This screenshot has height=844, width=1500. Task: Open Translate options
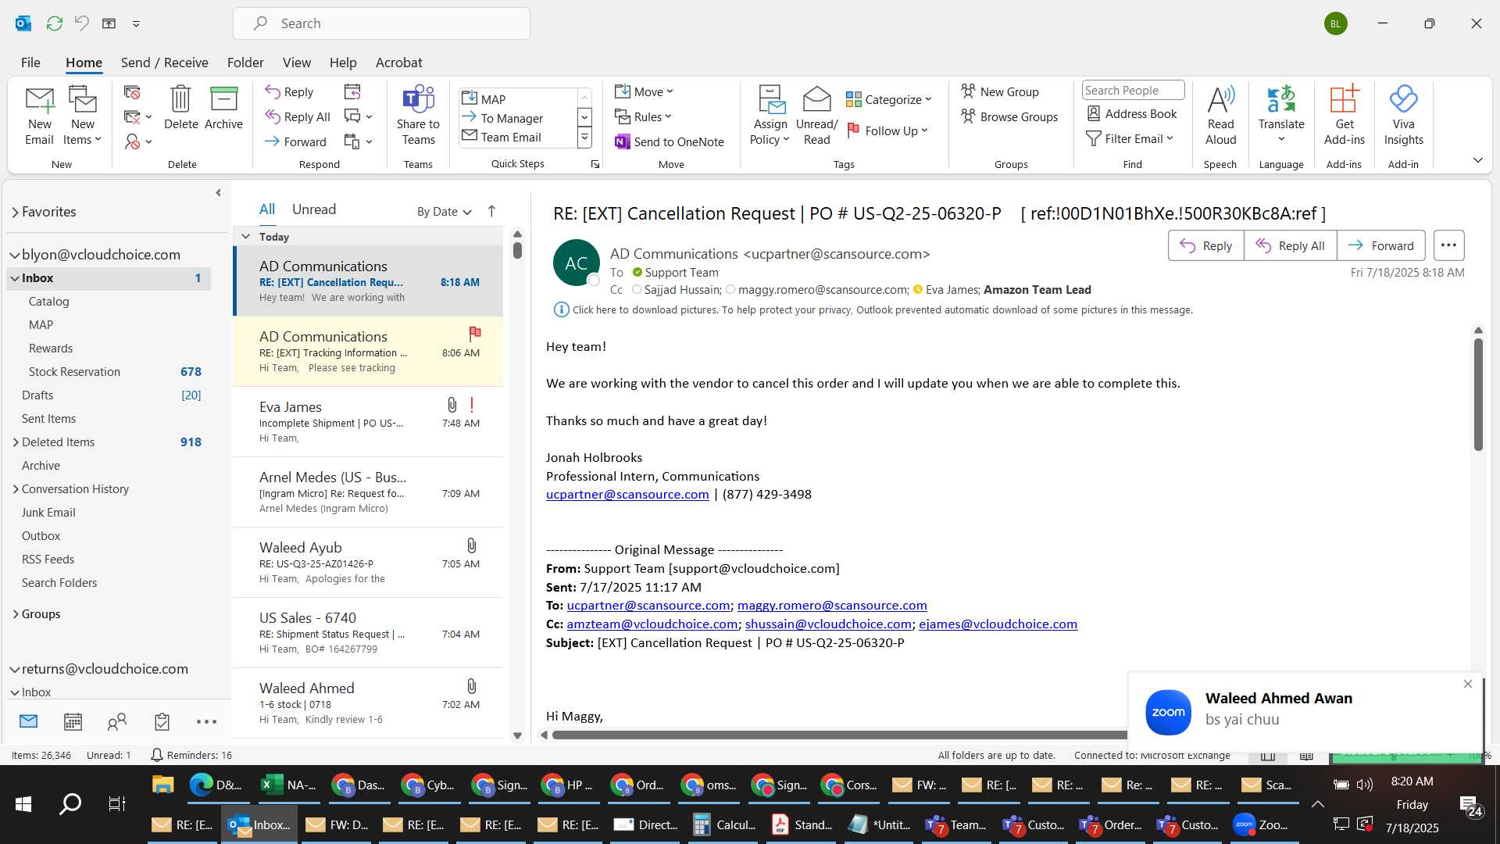pos(1281,116)
